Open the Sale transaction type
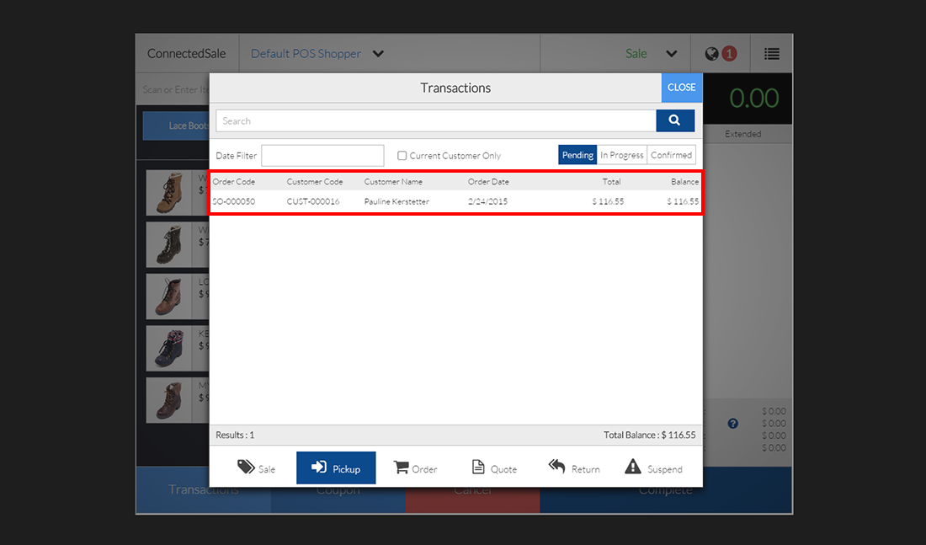 [x=256, y=468]
